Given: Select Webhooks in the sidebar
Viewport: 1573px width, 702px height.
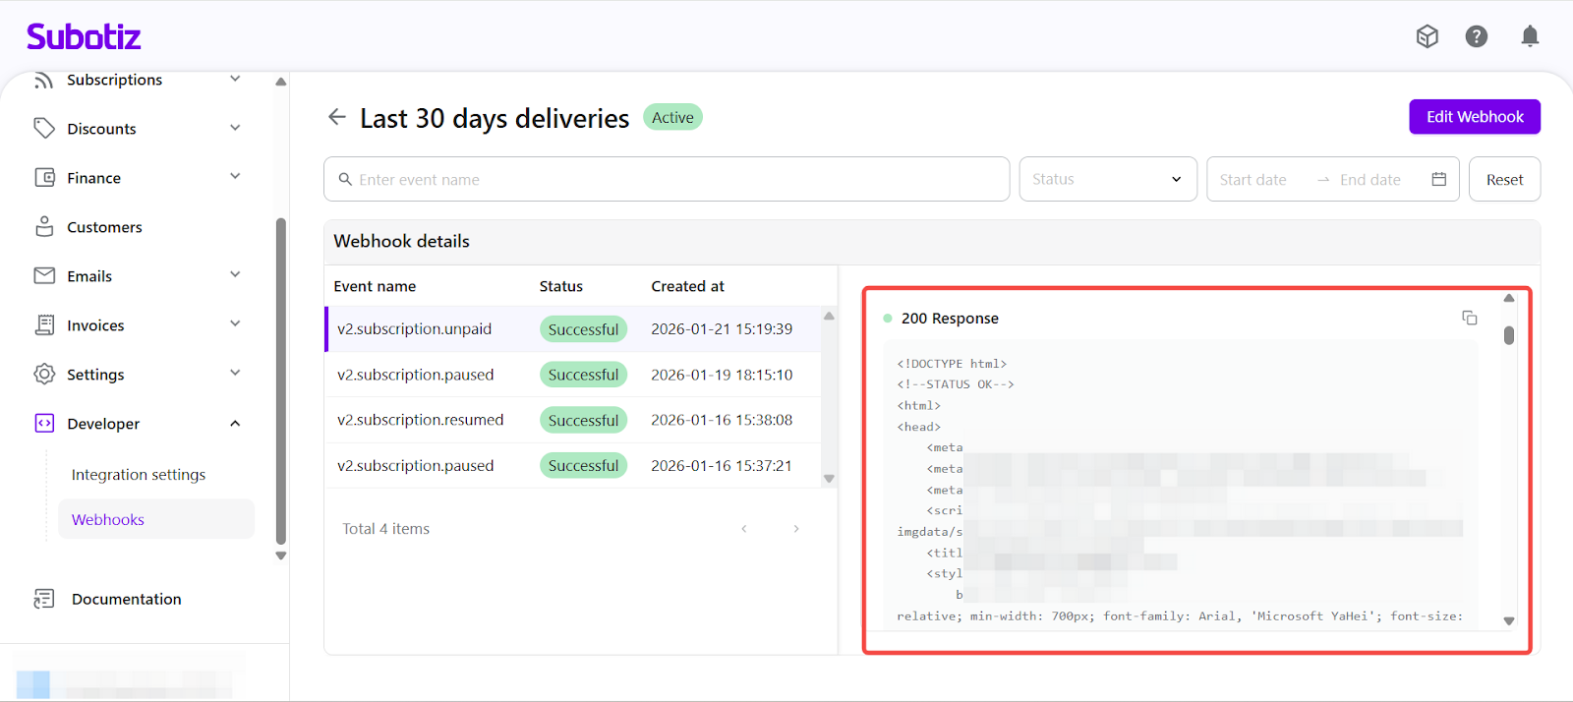Looking at the screenshot, I should pos(108,520).
